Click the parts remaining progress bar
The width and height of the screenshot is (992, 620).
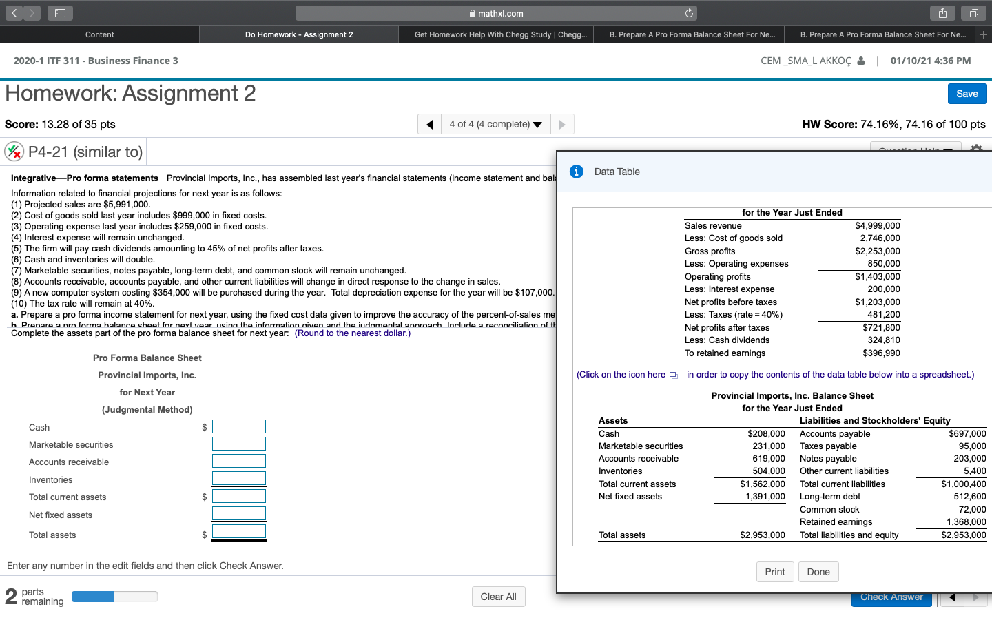tap(114, 596)
